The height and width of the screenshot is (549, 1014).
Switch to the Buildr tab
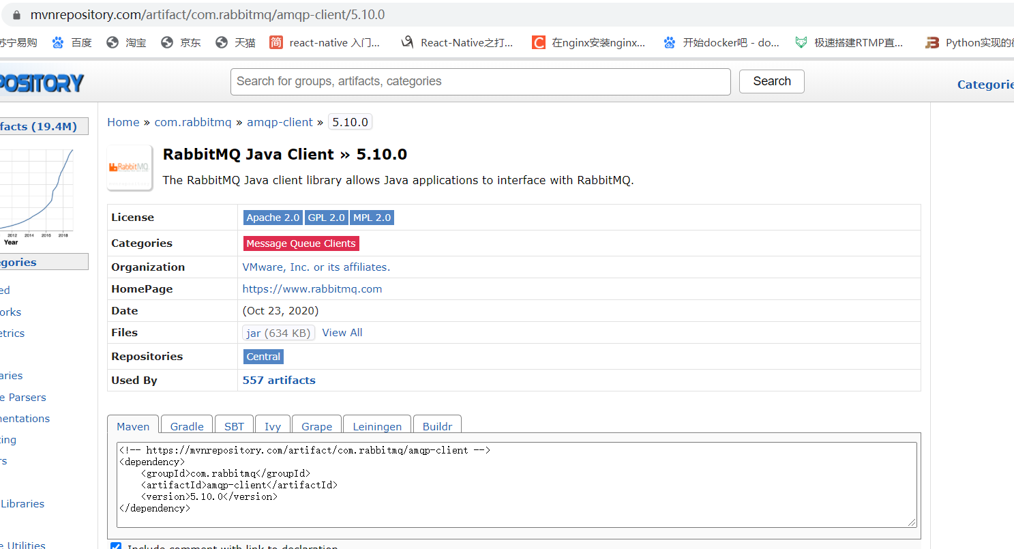437,426
